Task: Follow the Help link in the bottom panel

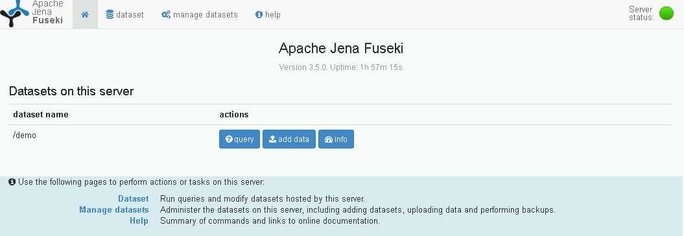Action: coord(139,220)
